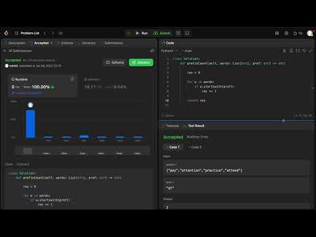Switch to the Submissions tab
The width and height of the screenshot is (316, 237).
pyautogui.click(x=112, y=43)
